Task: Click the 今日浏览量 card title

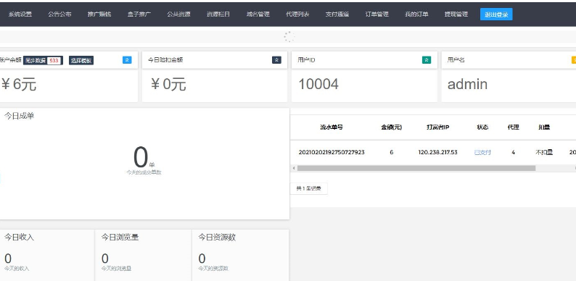Action: coord(120,238)
